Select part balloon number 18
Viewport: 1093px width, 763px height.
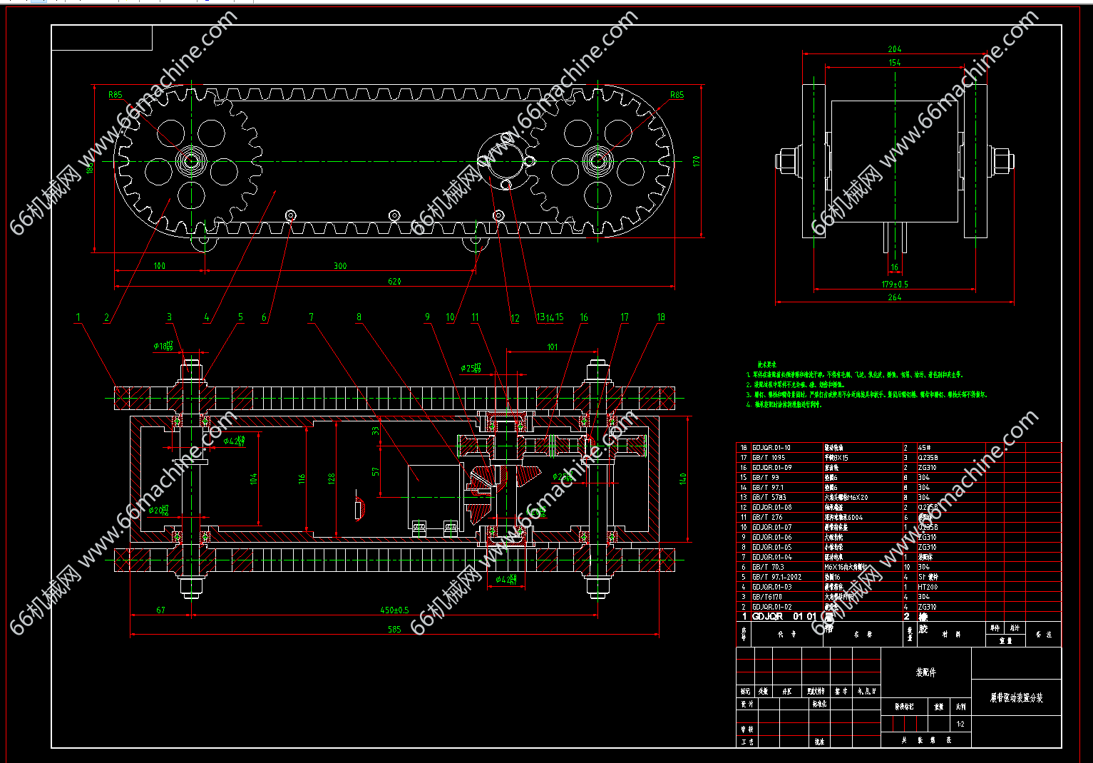coord(660,317)
